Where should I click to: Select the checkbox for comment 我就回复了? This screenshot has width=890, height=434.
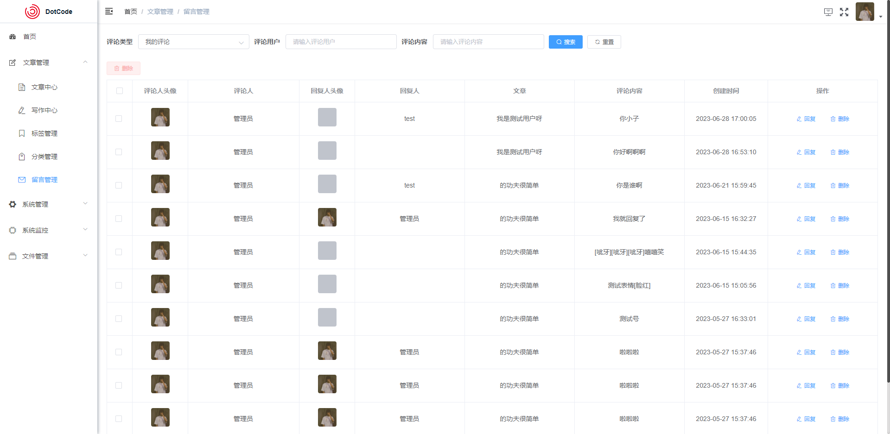click(119, 219)
